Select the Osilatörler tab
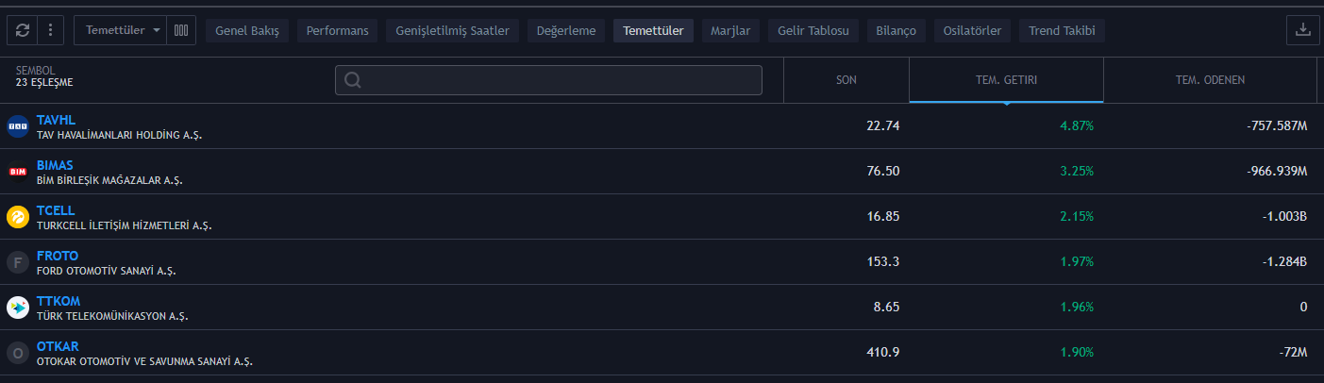Viewport: 1324px width, 383px height. [972, 31]
